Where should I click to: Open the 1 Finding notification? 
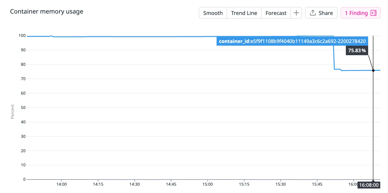[x=356, y=13]
